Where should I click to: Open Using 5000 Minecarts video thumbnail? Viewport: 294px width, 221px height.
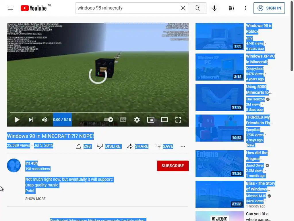pos(220,98)
